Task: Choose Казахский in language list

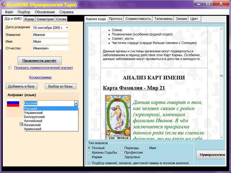Action: click(51, 125)
